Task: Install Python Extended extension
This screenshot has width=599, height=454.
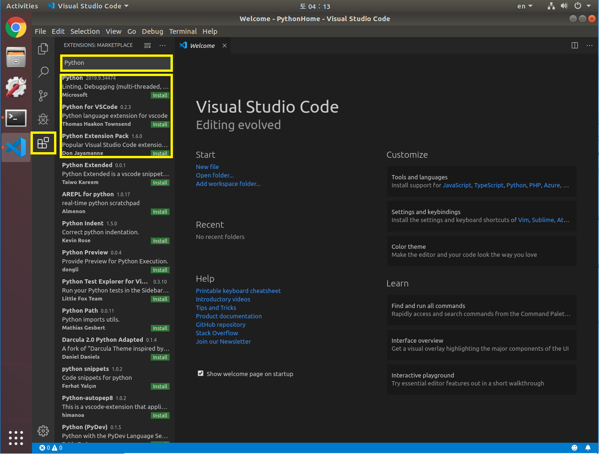Action: [x=160, y=183]
